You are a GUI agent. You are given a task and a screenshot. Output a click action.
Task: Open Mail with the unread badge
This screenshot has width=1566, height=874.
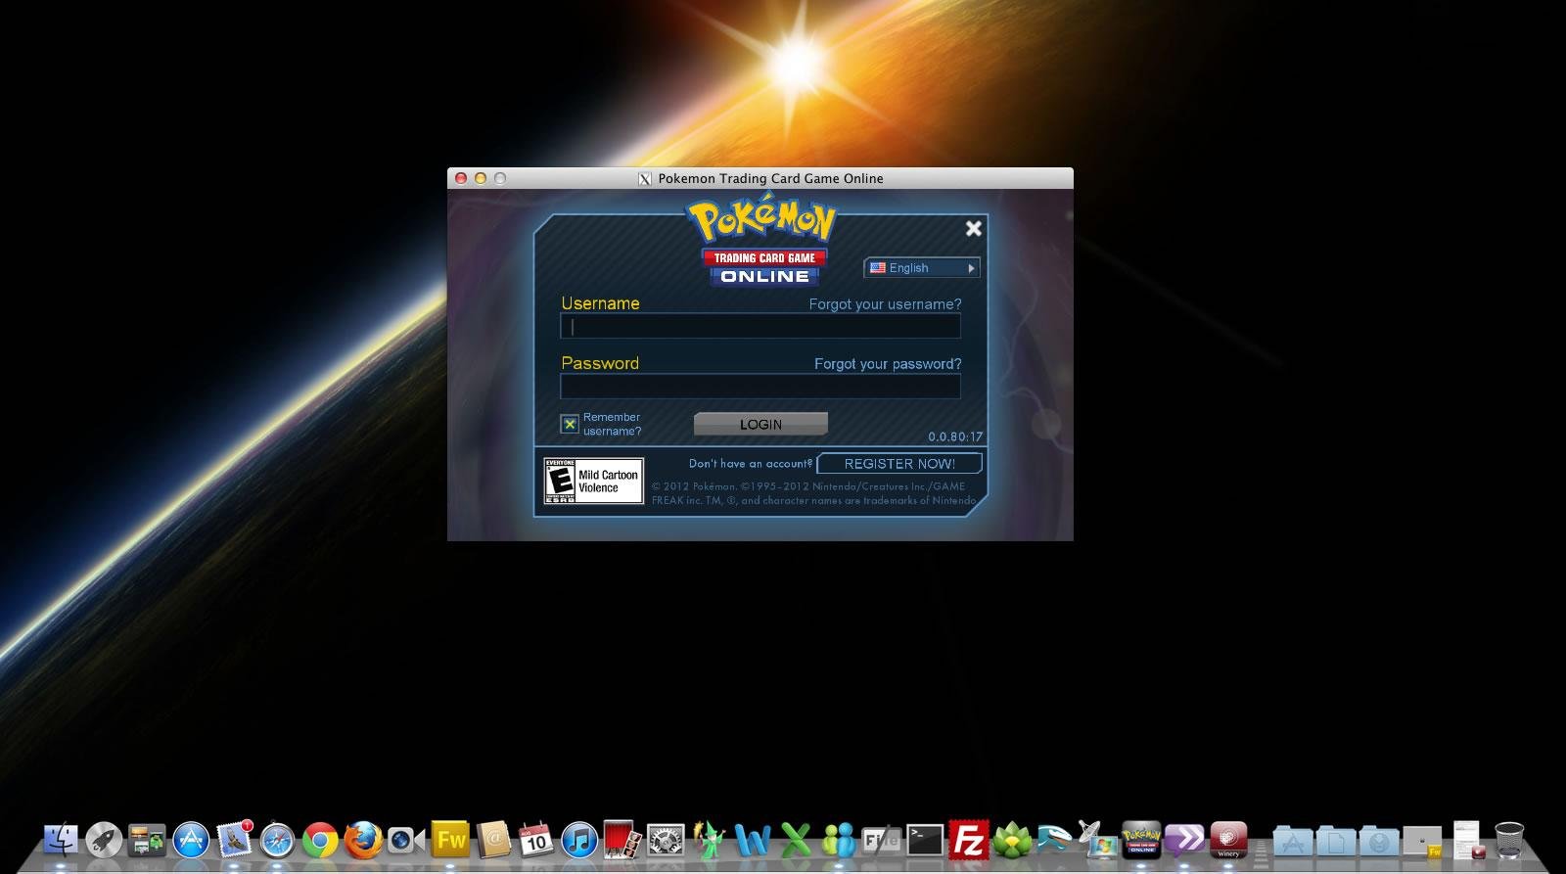pyautogui.click(x=235, y=839)
